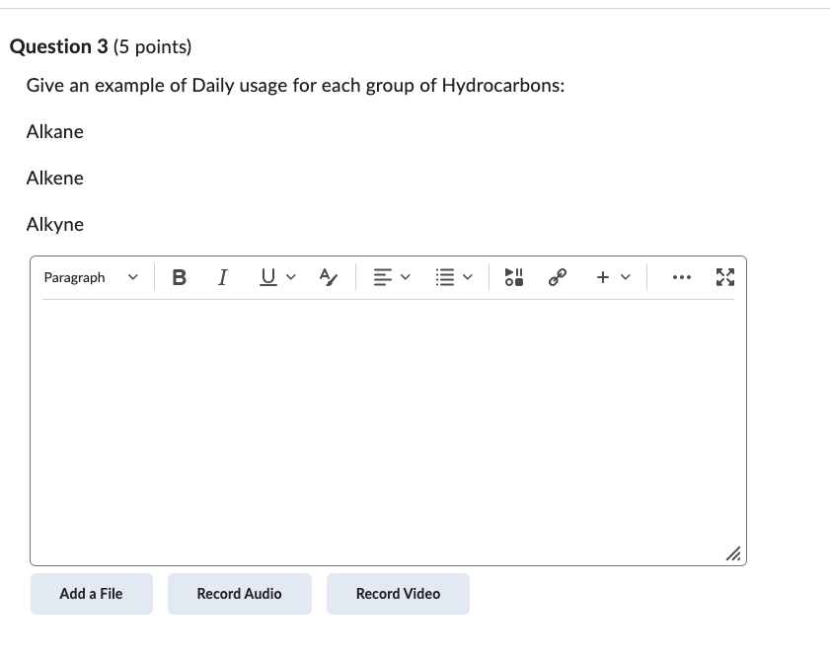This screenshot has width=830, height=657.
Task: Expand the editor to fullscreen
Action: pos(725,277)
